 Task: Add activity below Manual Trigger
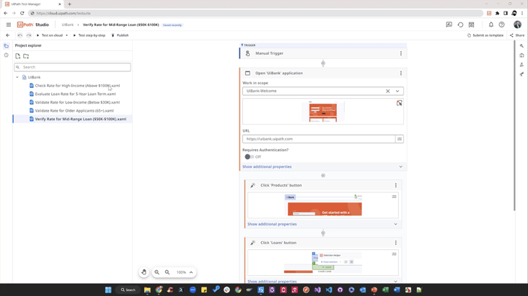[323, 63]
